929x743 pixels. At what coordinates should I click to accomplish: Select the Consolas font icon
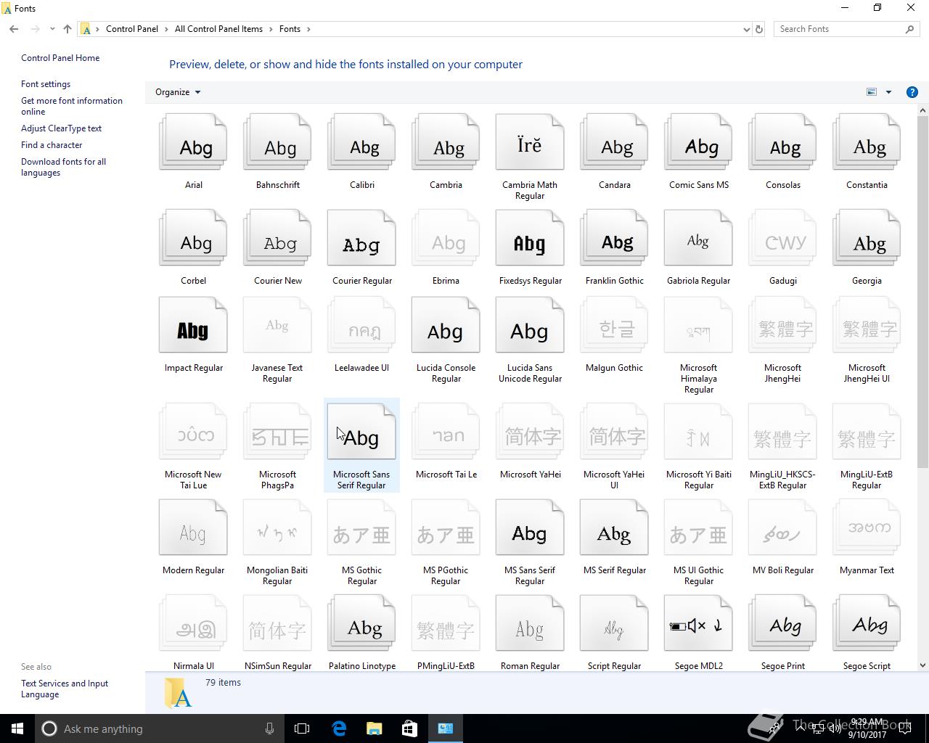(x=782, y=142)
